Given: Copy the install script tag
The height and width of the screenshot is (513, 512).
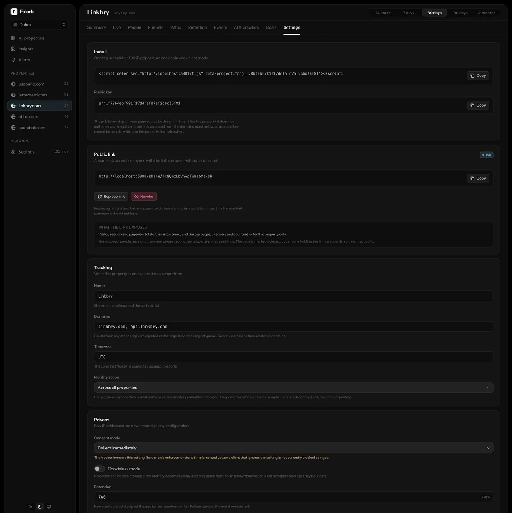Looking at the screenshot, I should click(x=478, y=75).
